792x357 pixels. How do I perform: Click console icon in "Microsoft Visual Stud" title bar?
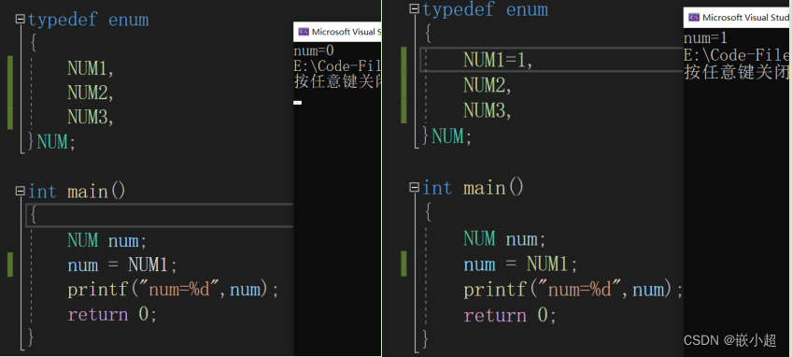(x=694, y=18)
